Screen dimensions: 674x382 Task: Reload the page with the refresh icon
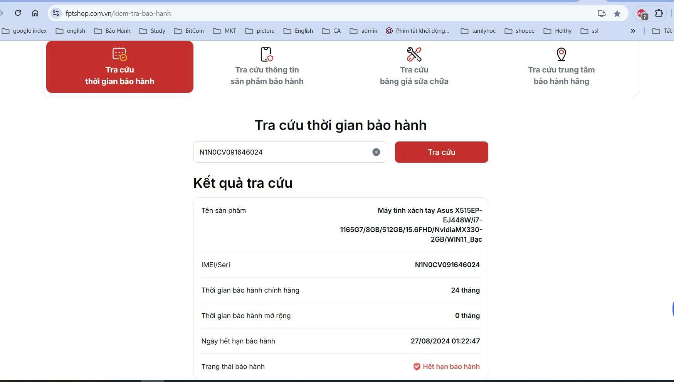18,13
